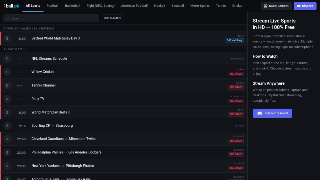This screenshot has height=180, width=320.
Task: Click the 19:15 time of Sporting CP
Action: point(21,126)
